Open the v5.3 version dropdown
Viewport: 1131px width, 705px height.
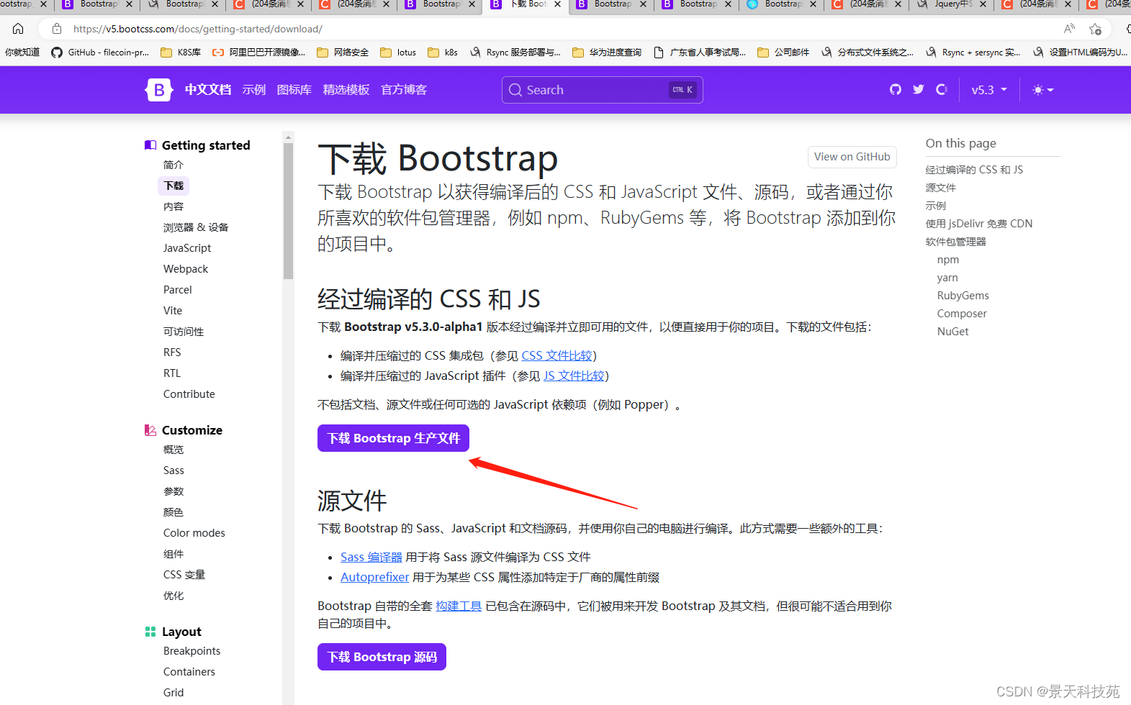pyautogui.click(x=989, y=90)
